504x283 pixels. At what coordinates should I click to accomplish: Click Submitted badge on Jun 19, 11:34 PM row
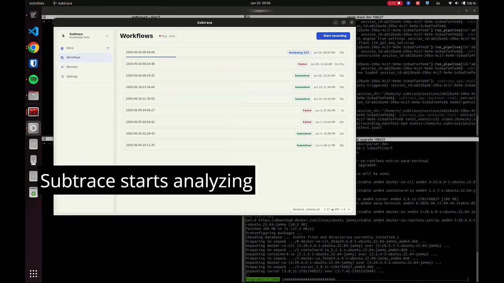(302, 87)
